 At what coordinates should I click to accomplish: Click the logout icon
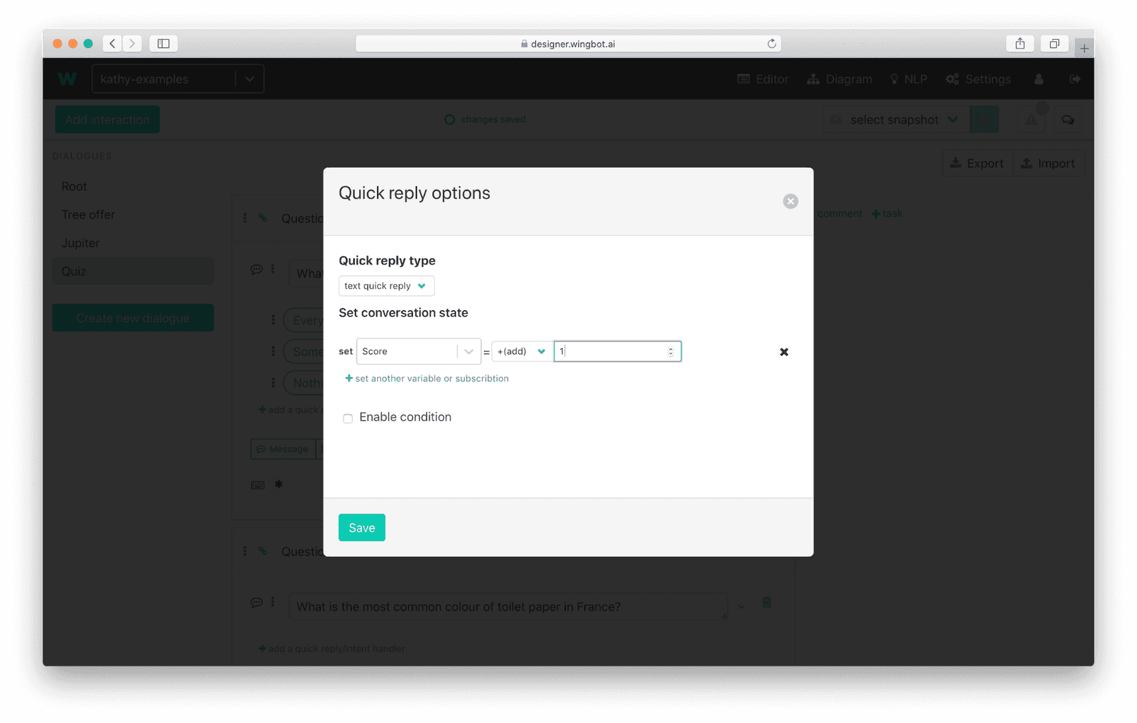[1074, 79]
